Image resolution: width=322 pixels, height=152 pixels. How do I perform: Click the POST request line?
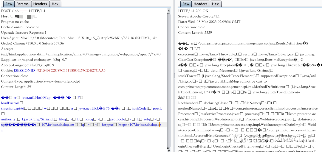pos(23,11)
